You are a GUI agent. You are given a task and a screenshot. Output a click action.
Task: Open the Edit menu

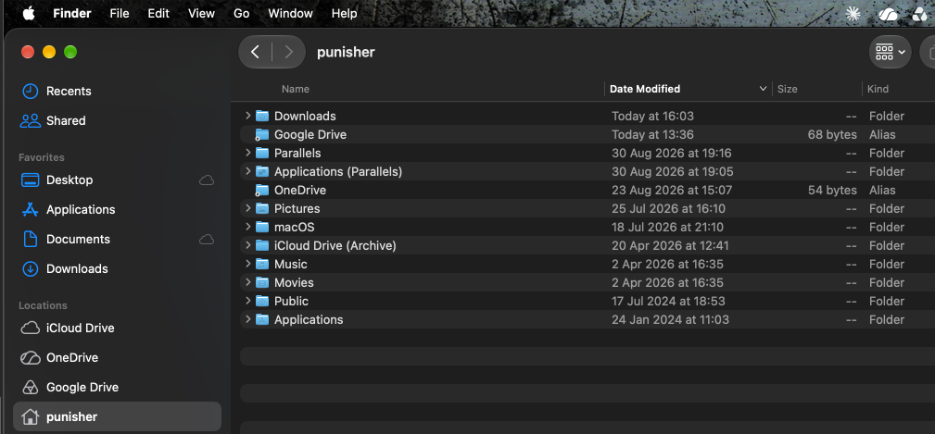(158, 13)
